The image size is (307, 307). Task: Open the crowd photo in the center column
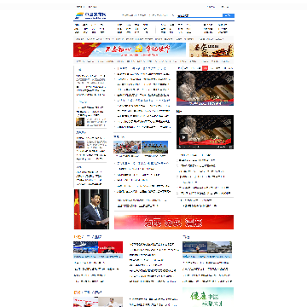(127, 147)
